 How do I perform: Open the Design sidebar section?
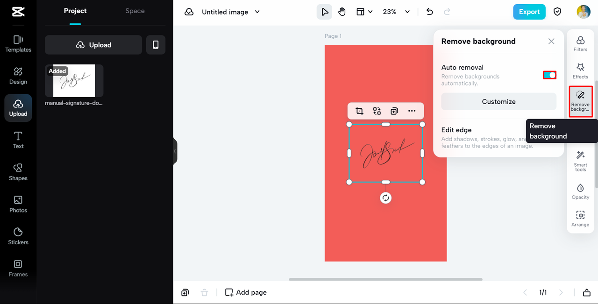pos(18,76)
